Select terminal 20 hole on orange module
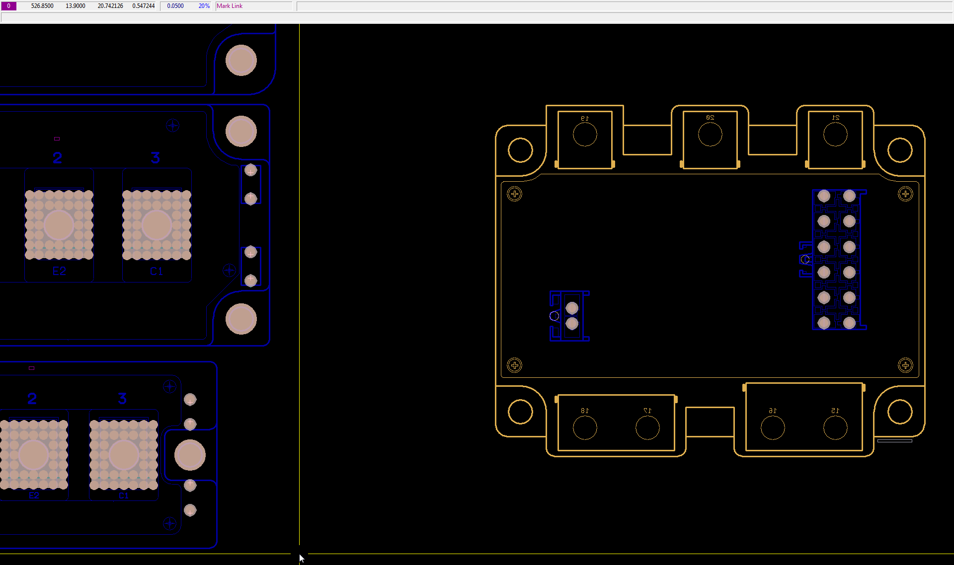The image size is (954, 565). [710, 134]
